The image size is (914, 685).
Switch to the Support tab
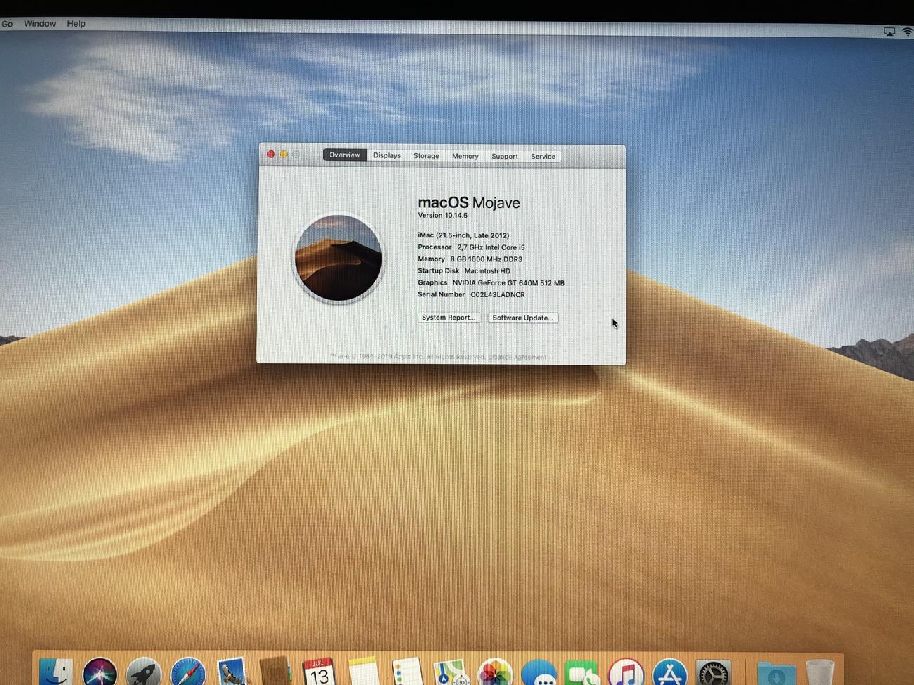504,156
